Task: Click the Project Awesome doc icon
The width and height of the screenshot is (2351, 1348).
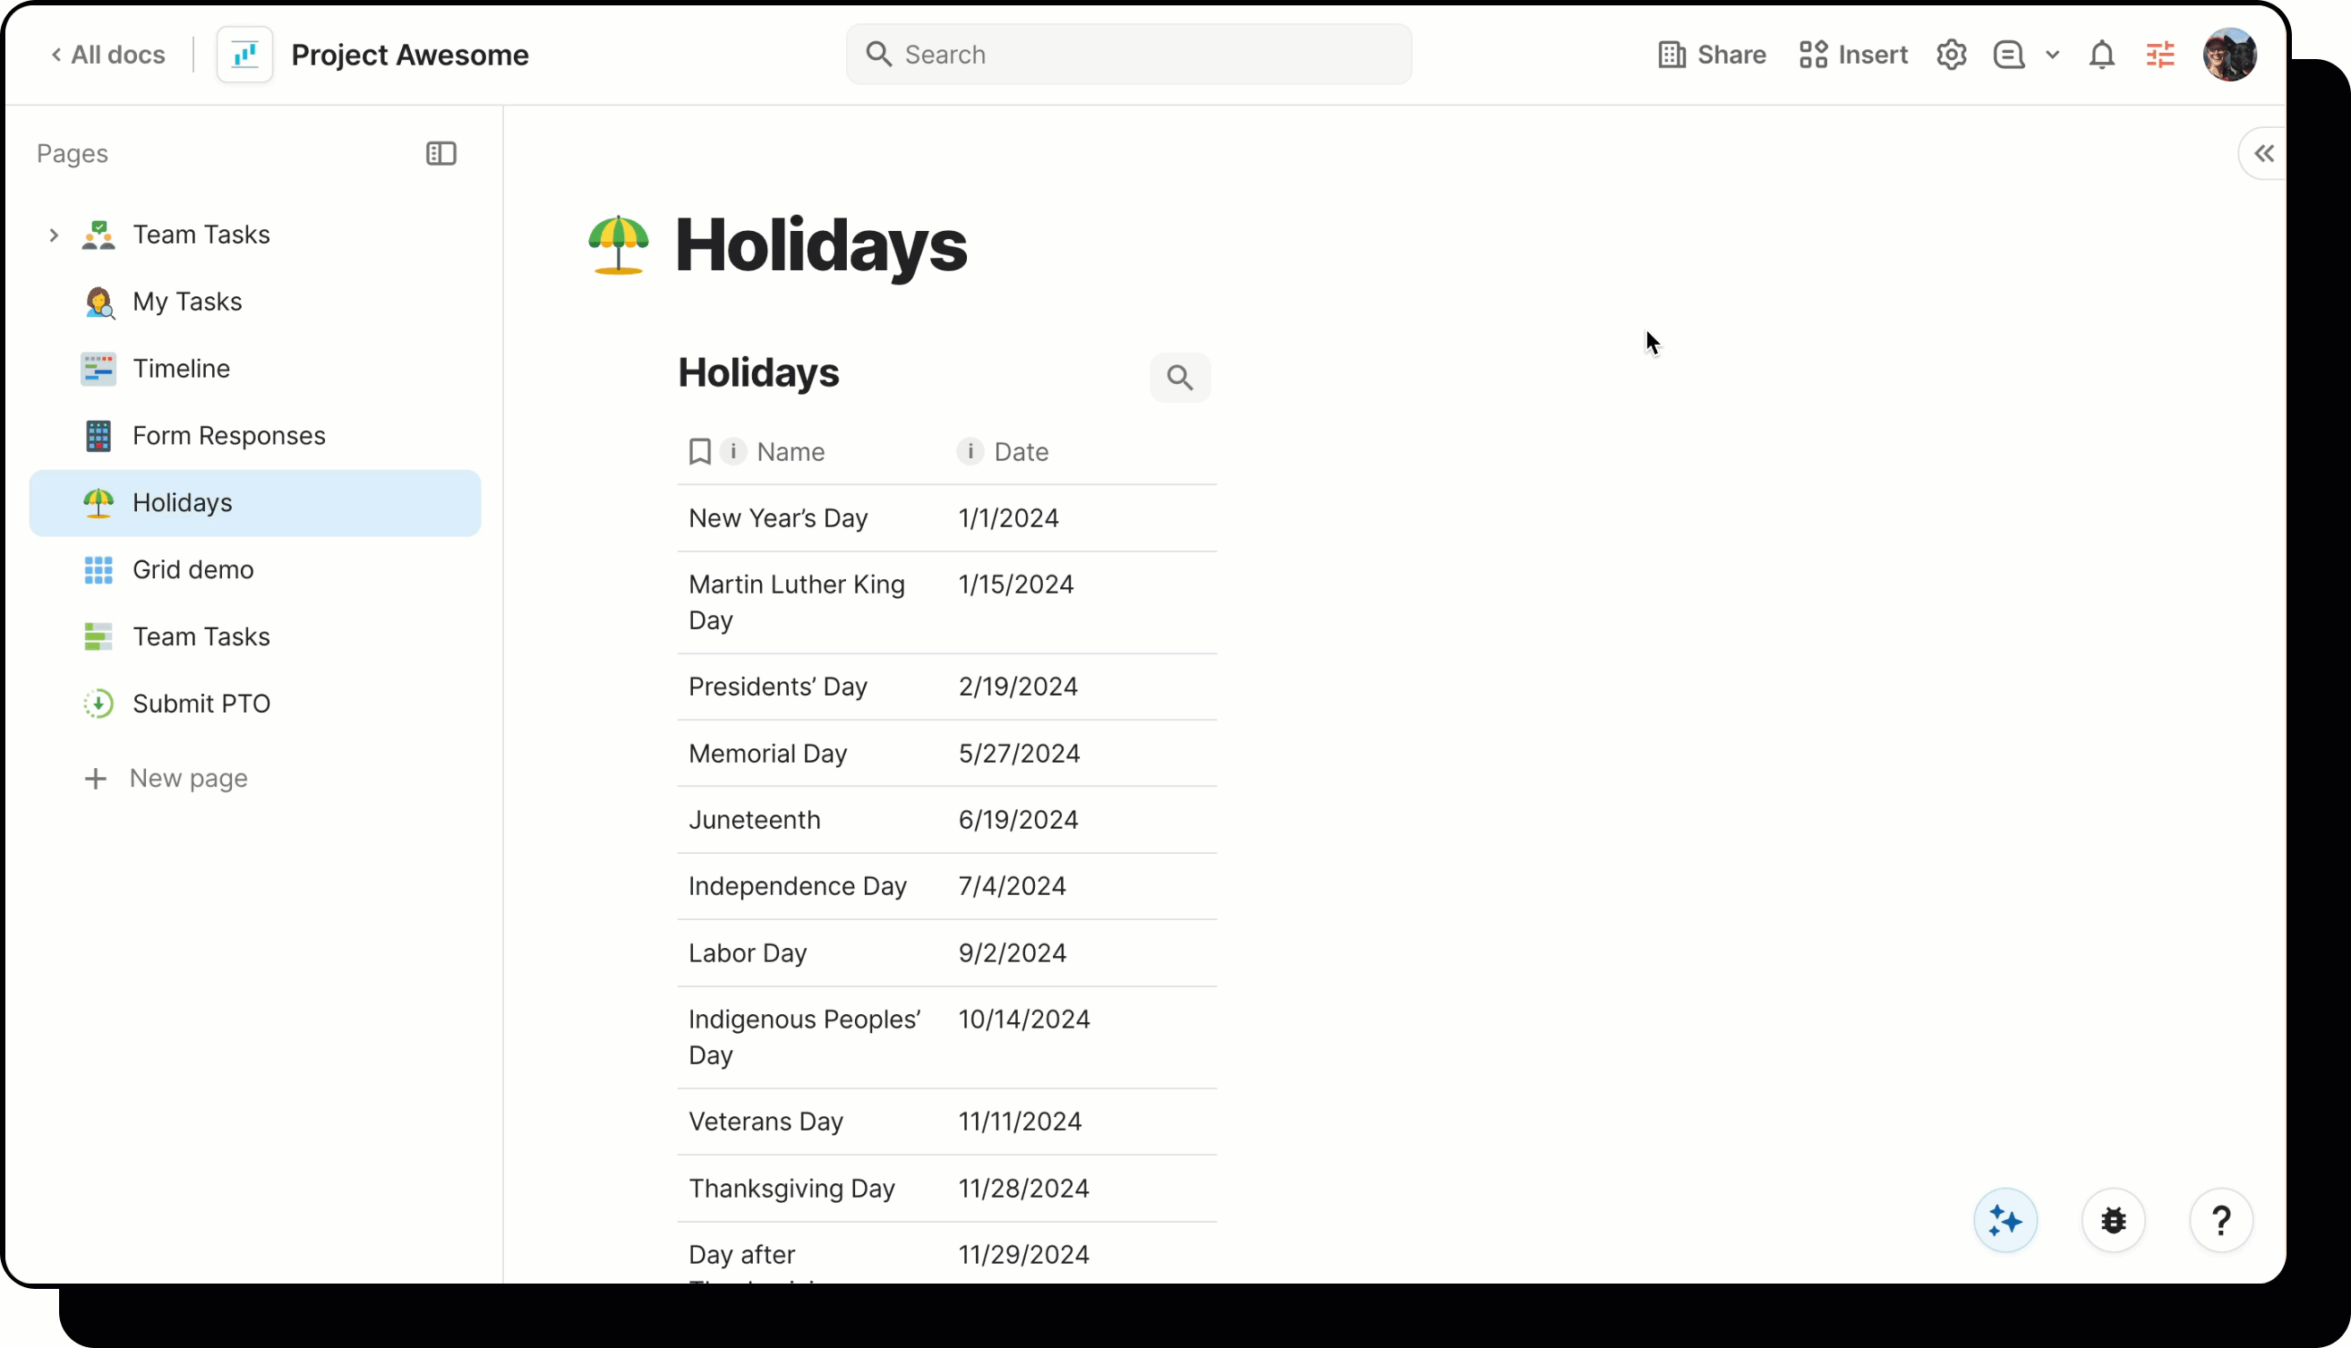Action: point(244,55)
